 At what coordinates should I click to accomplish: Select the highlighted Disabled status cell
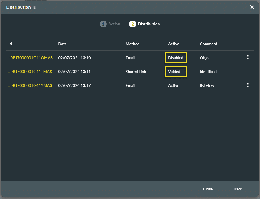pos(176,58)
